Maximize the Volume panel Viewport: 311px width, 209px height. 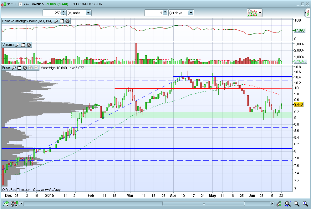(23, 45)
